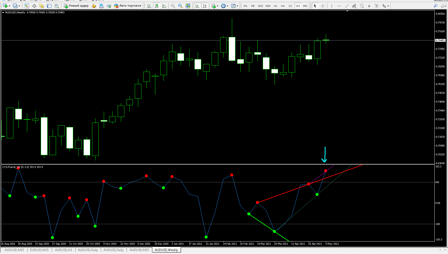Image resolution: width=448 pixels, height=254 pixels.
Task: Switch to line chart display
Action: pos(164,6)
